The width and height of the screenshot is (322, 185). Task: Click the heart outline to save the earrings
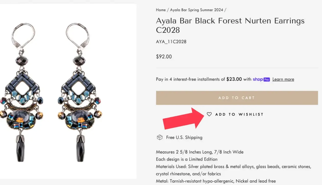[209, 114]
